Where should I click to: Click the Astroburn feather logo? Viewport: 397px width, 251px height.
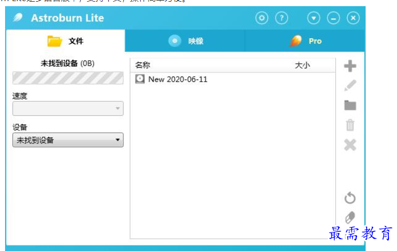point(18,17)
